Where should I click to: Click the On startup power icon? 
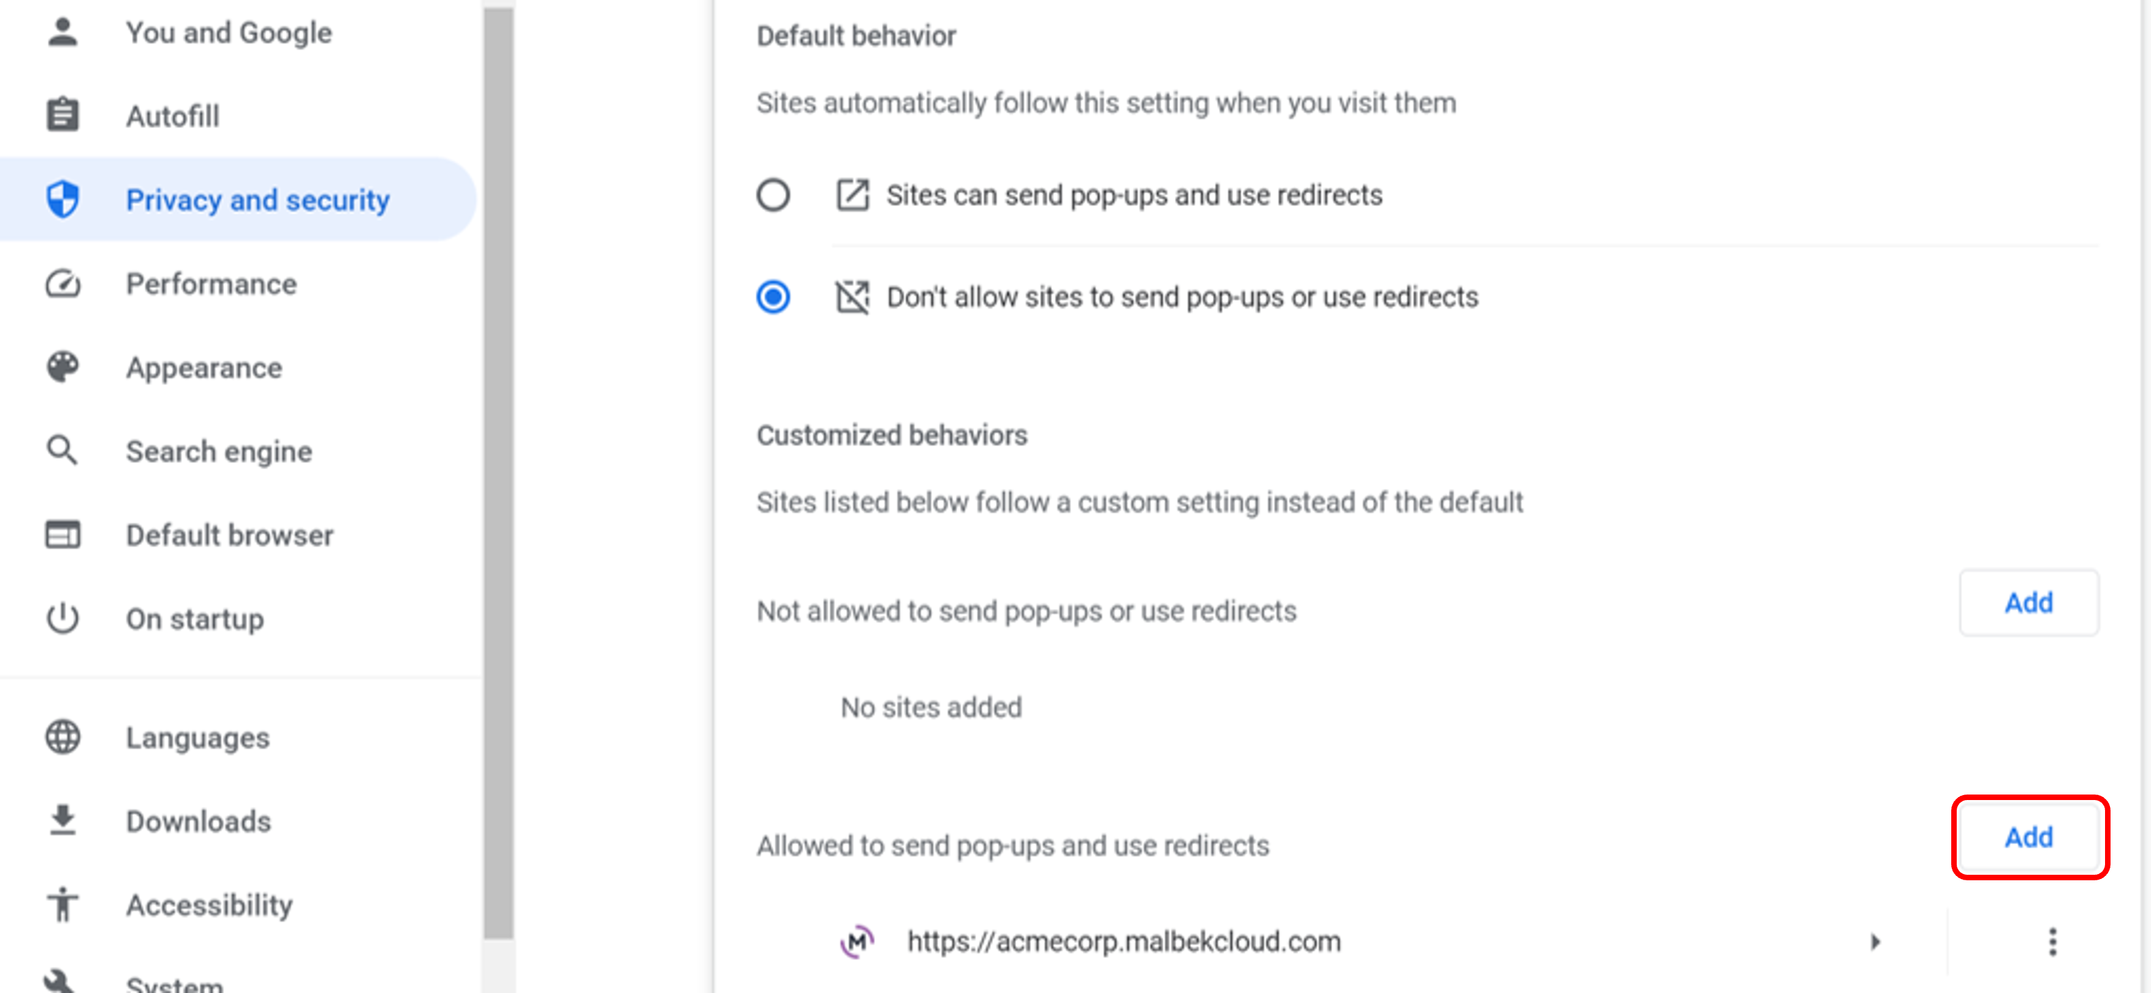(x=63, y=618)
